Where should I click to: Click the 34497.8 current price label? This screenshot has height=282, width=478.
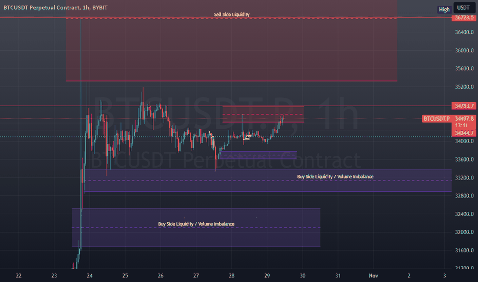[x=464, y=118]
